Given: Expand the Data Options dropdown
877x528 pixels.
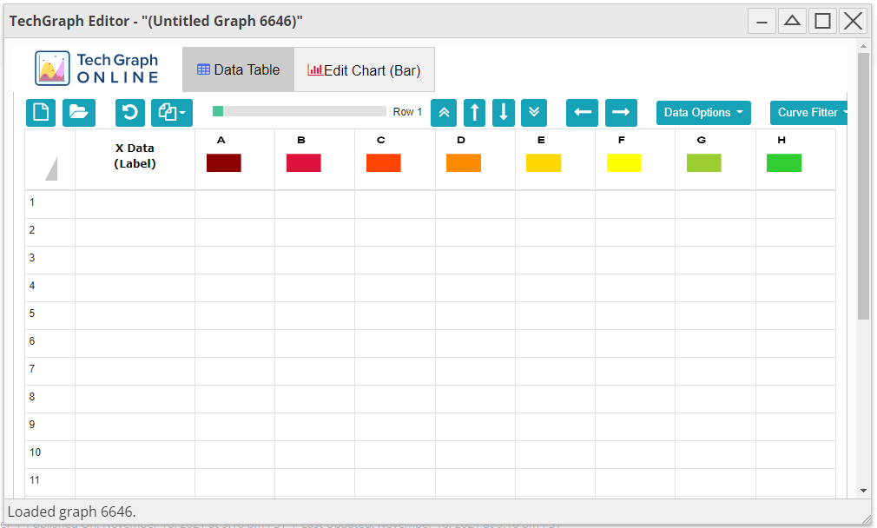Looking at the screenshot, I should pyautogui.click(x=703, y=113).
